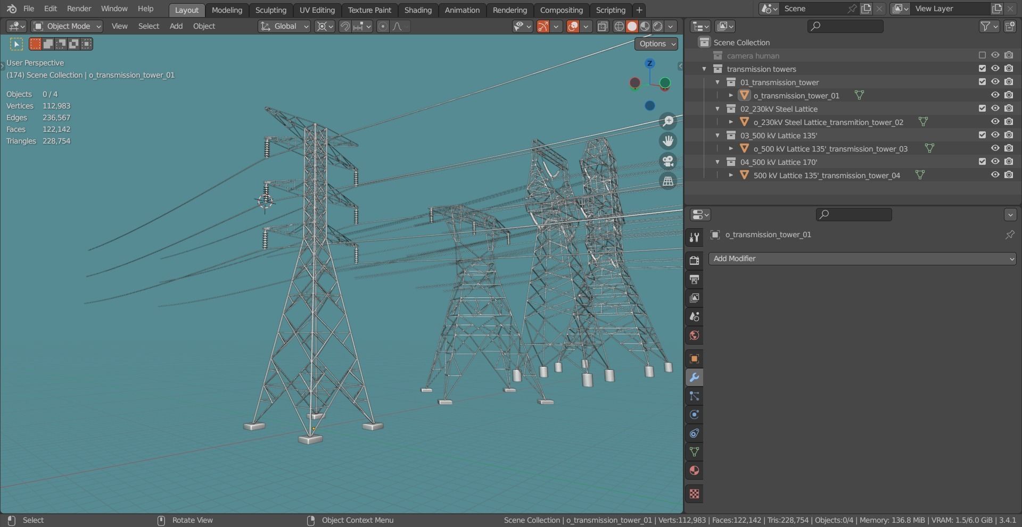Collapse 01_transmission_tower collection
The height and width of the screenshot is (527, 1022).
point(718,82)
